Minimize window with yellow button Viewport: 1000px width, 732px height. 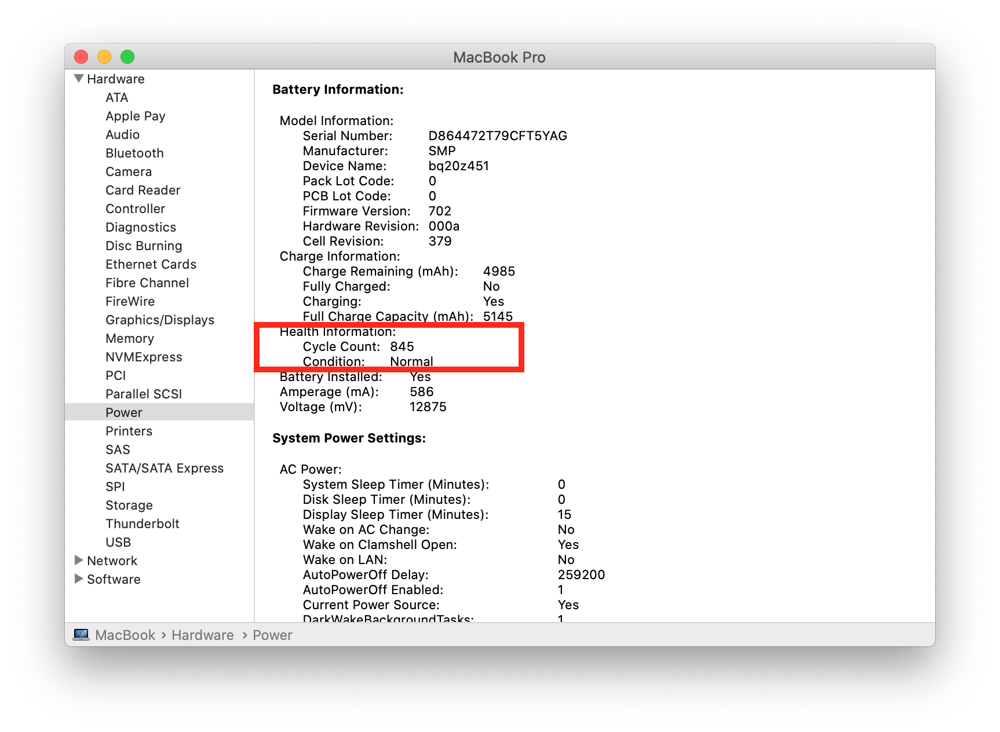104,57
